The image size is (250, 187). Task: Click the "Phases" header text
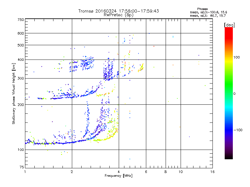pyautogui.click(x=202, y=9)
